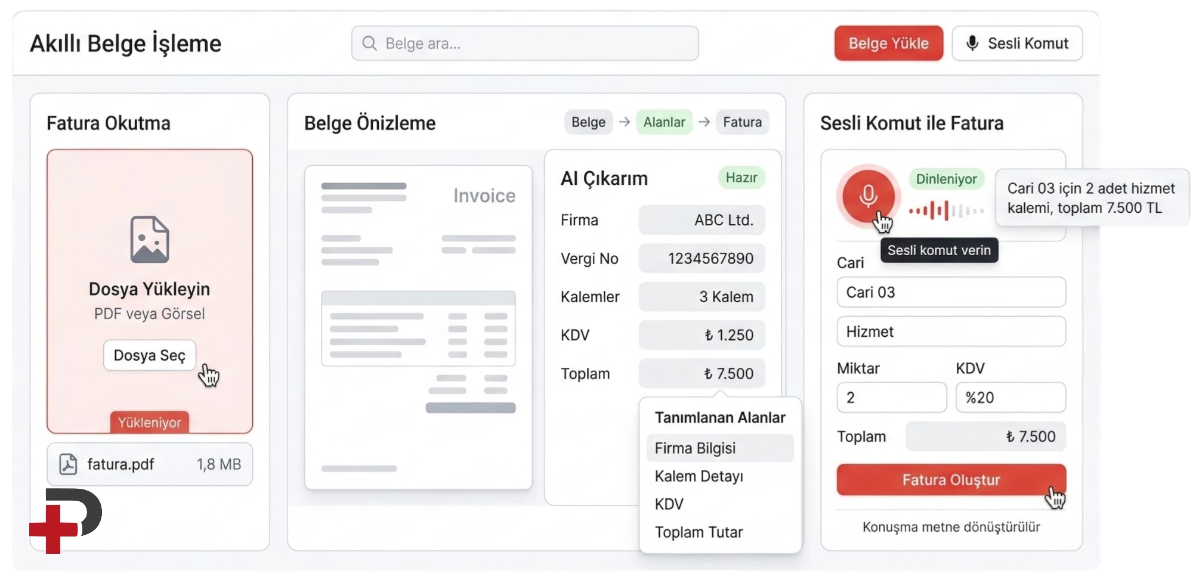This screenshot has height=583, width=1193.
Task: Click the magnifier icon in search bar
Action: pyautogui.click(x=369, y=44)
